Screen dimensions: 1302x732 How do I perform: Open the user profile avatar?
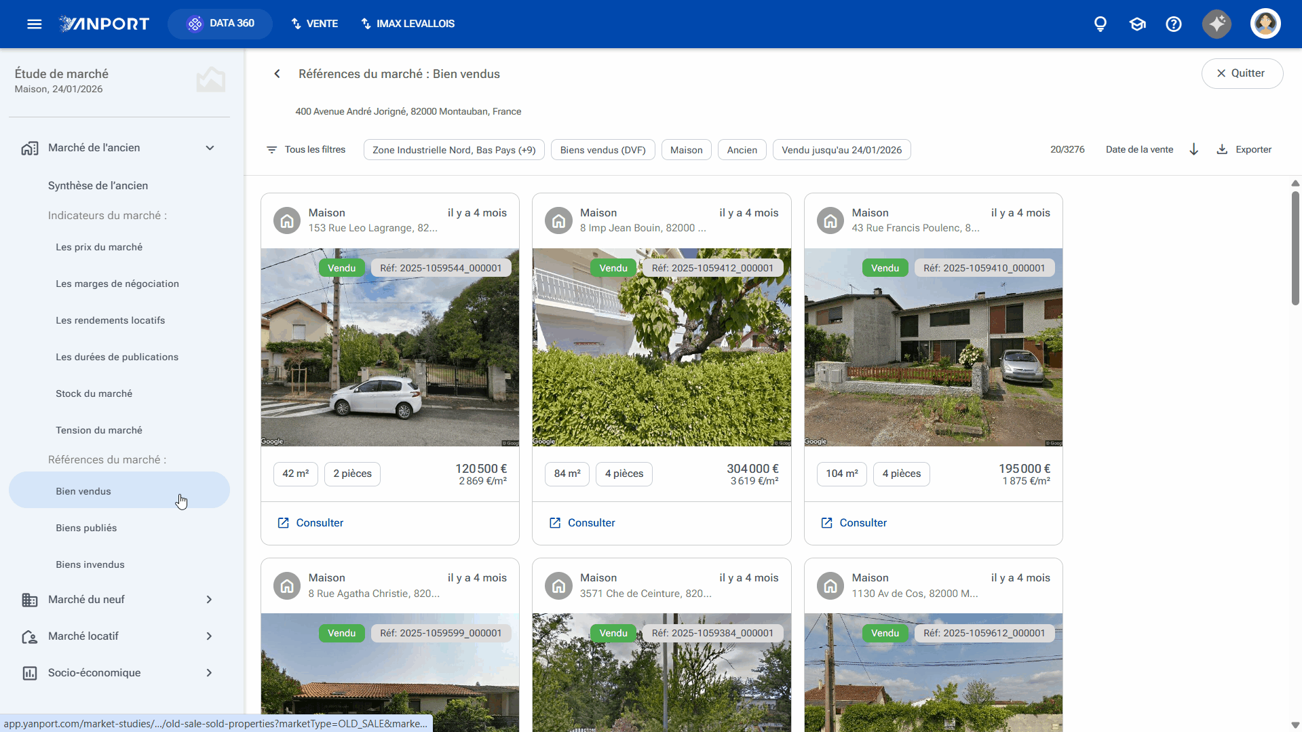tap(1265, 24)
